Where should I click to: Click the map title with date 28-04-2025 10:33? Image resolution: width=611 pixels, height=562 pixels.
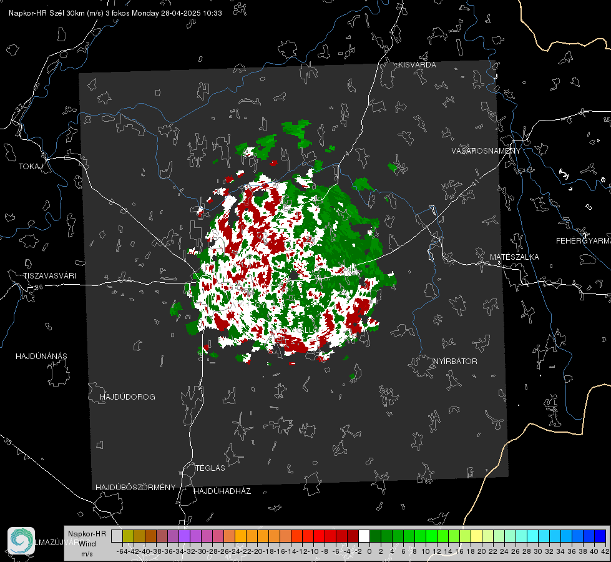click(x=115, y=13)
